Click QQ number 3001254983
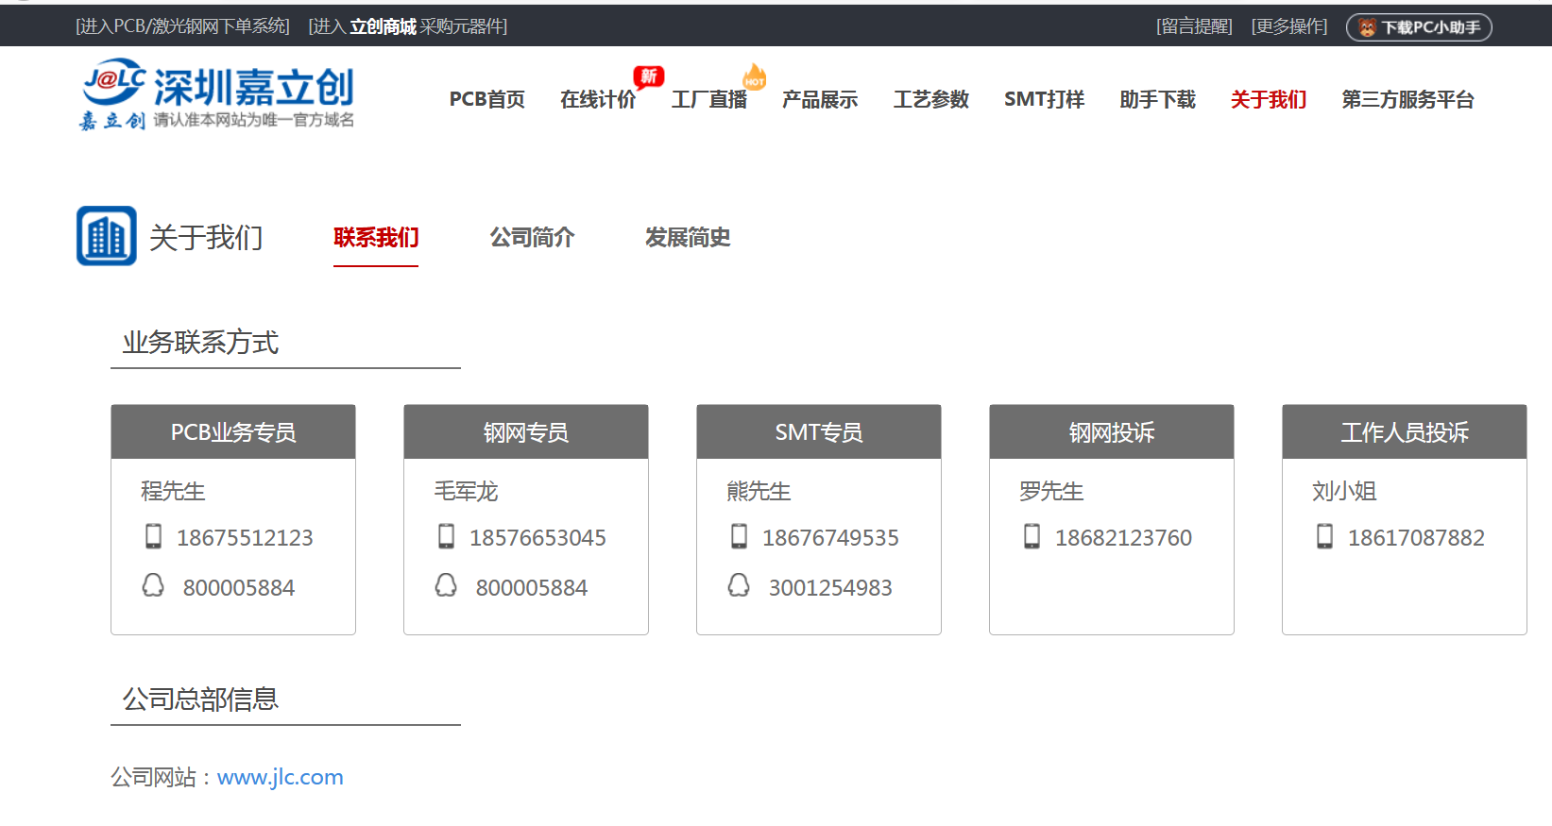 [830, 587]
